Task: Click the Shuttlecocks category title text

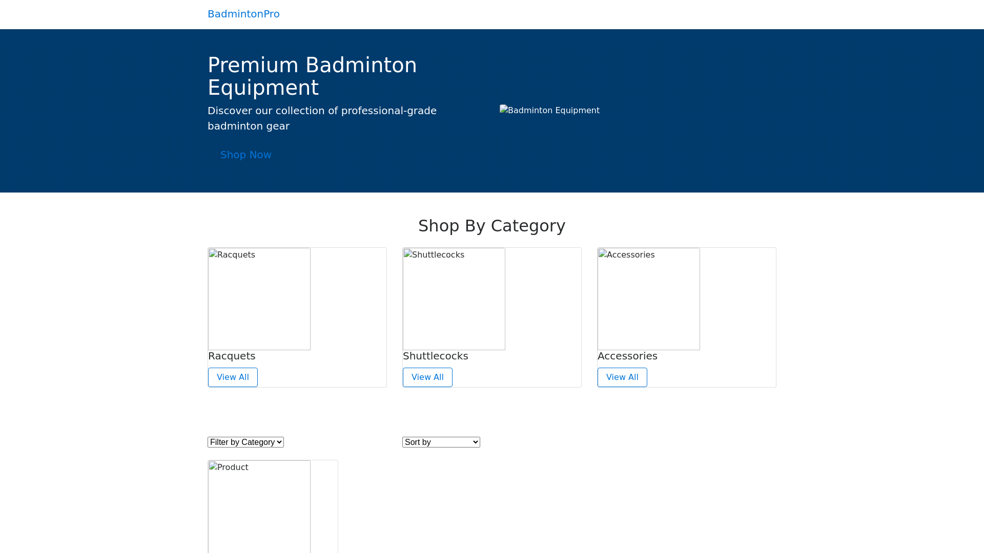Action: point(435,356)
